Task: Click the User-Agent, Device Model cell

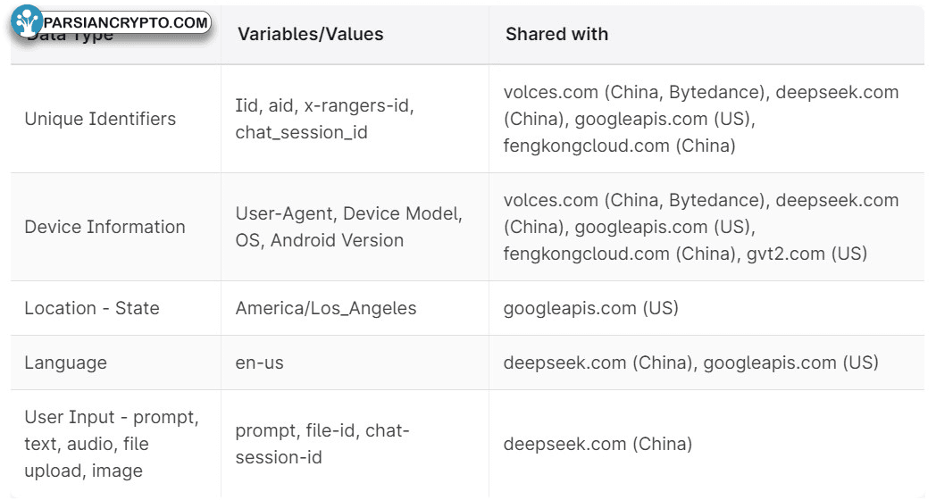Action: pos(348,214)
